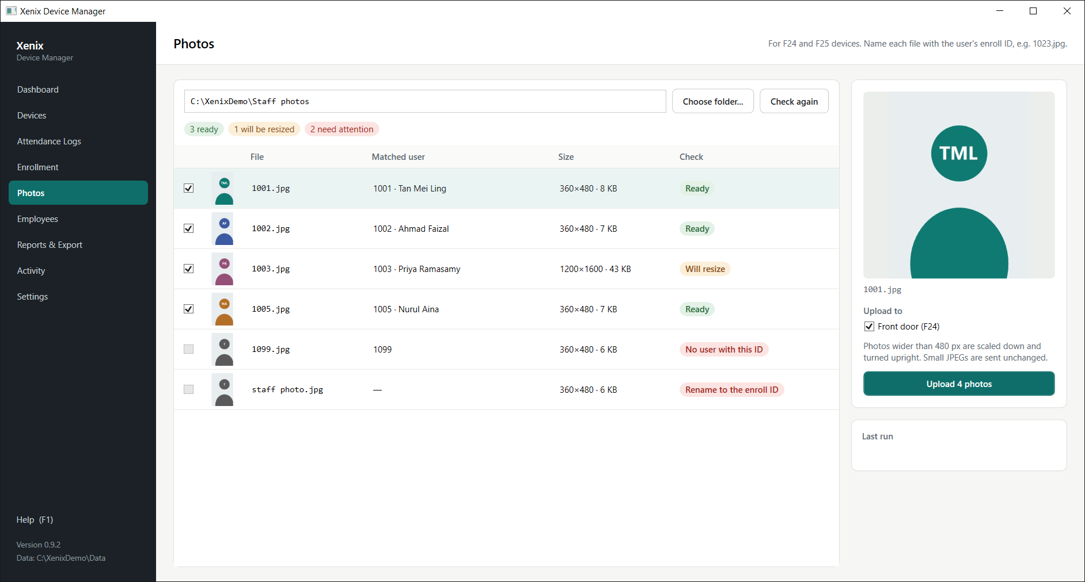Open Attendance Logs
The image size is (1085, 582).
coord(78,141)
